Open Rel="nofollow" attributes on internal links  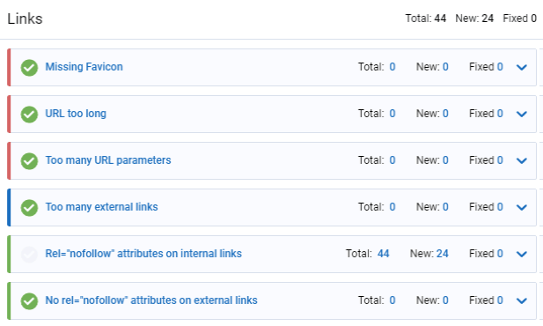(x=143, y=254)
